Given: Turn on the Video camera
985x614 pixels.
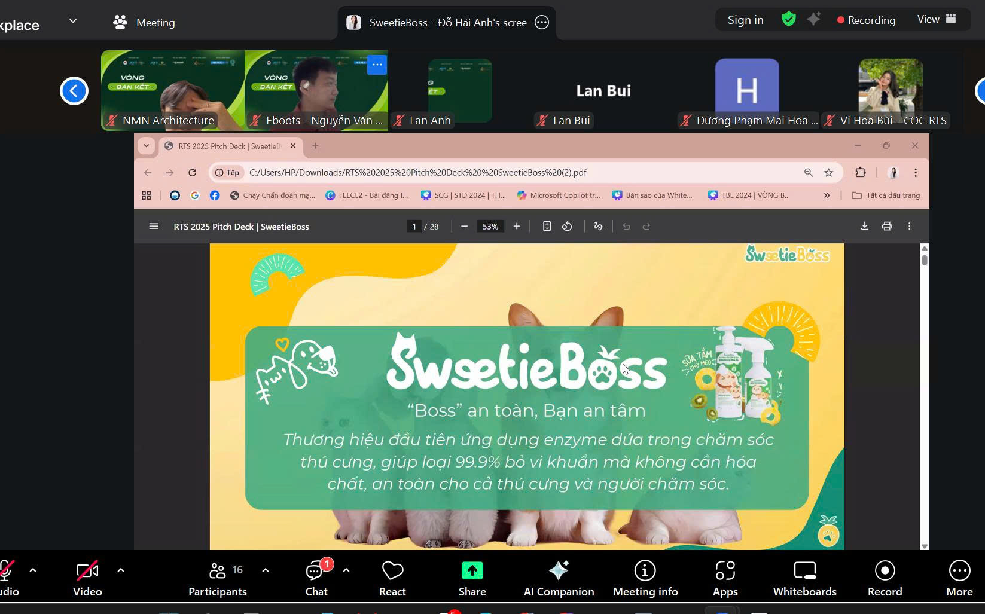Looking at the screenshot, I should tap(87, 578).
